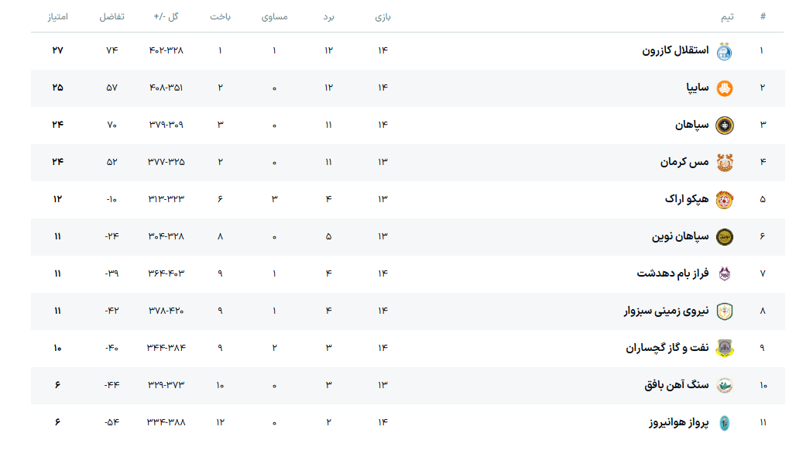Click the تیم team column header

(727, 17)
